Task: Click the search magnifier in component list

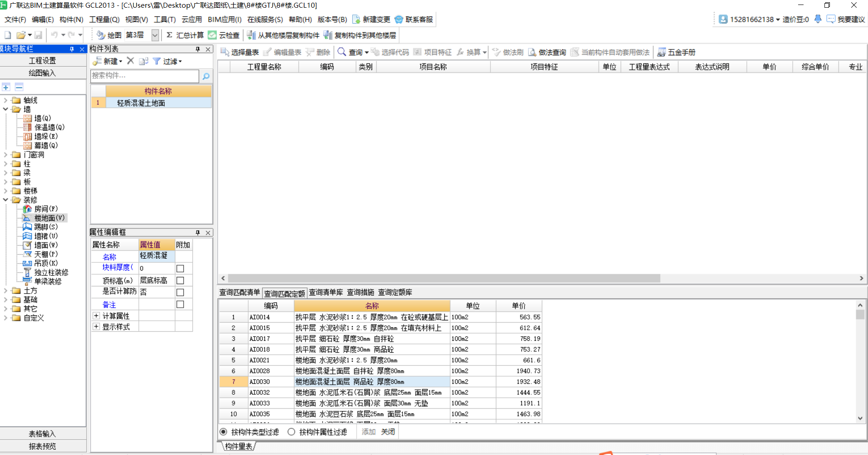Action: click(x=206, y=76)
